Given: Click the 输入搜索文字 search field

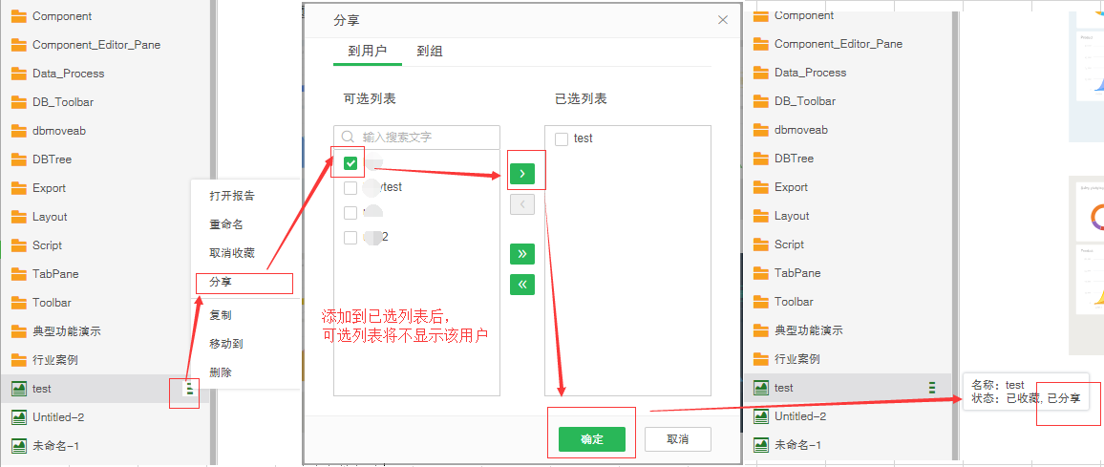Looking at the screenshot, I should pyautogui.click(x=425, y=138).
